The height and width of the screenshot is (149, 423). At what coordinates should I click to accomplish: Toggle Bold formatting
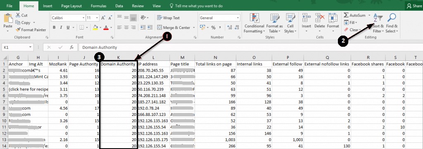[54, 28]
